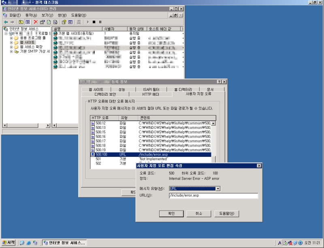This screenshot has height=248, width=324.
Task: Expand the 웹 서비스 확장 tree node
Action: [11, 47]
